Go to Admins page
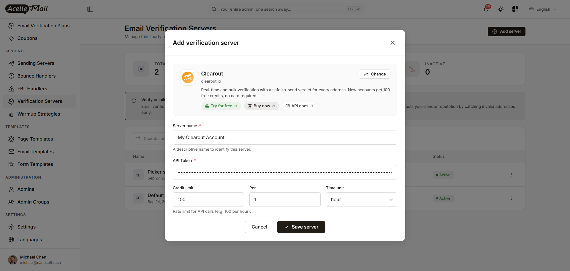The width and height of the screenshot is (570, 271). click(39, 189)
